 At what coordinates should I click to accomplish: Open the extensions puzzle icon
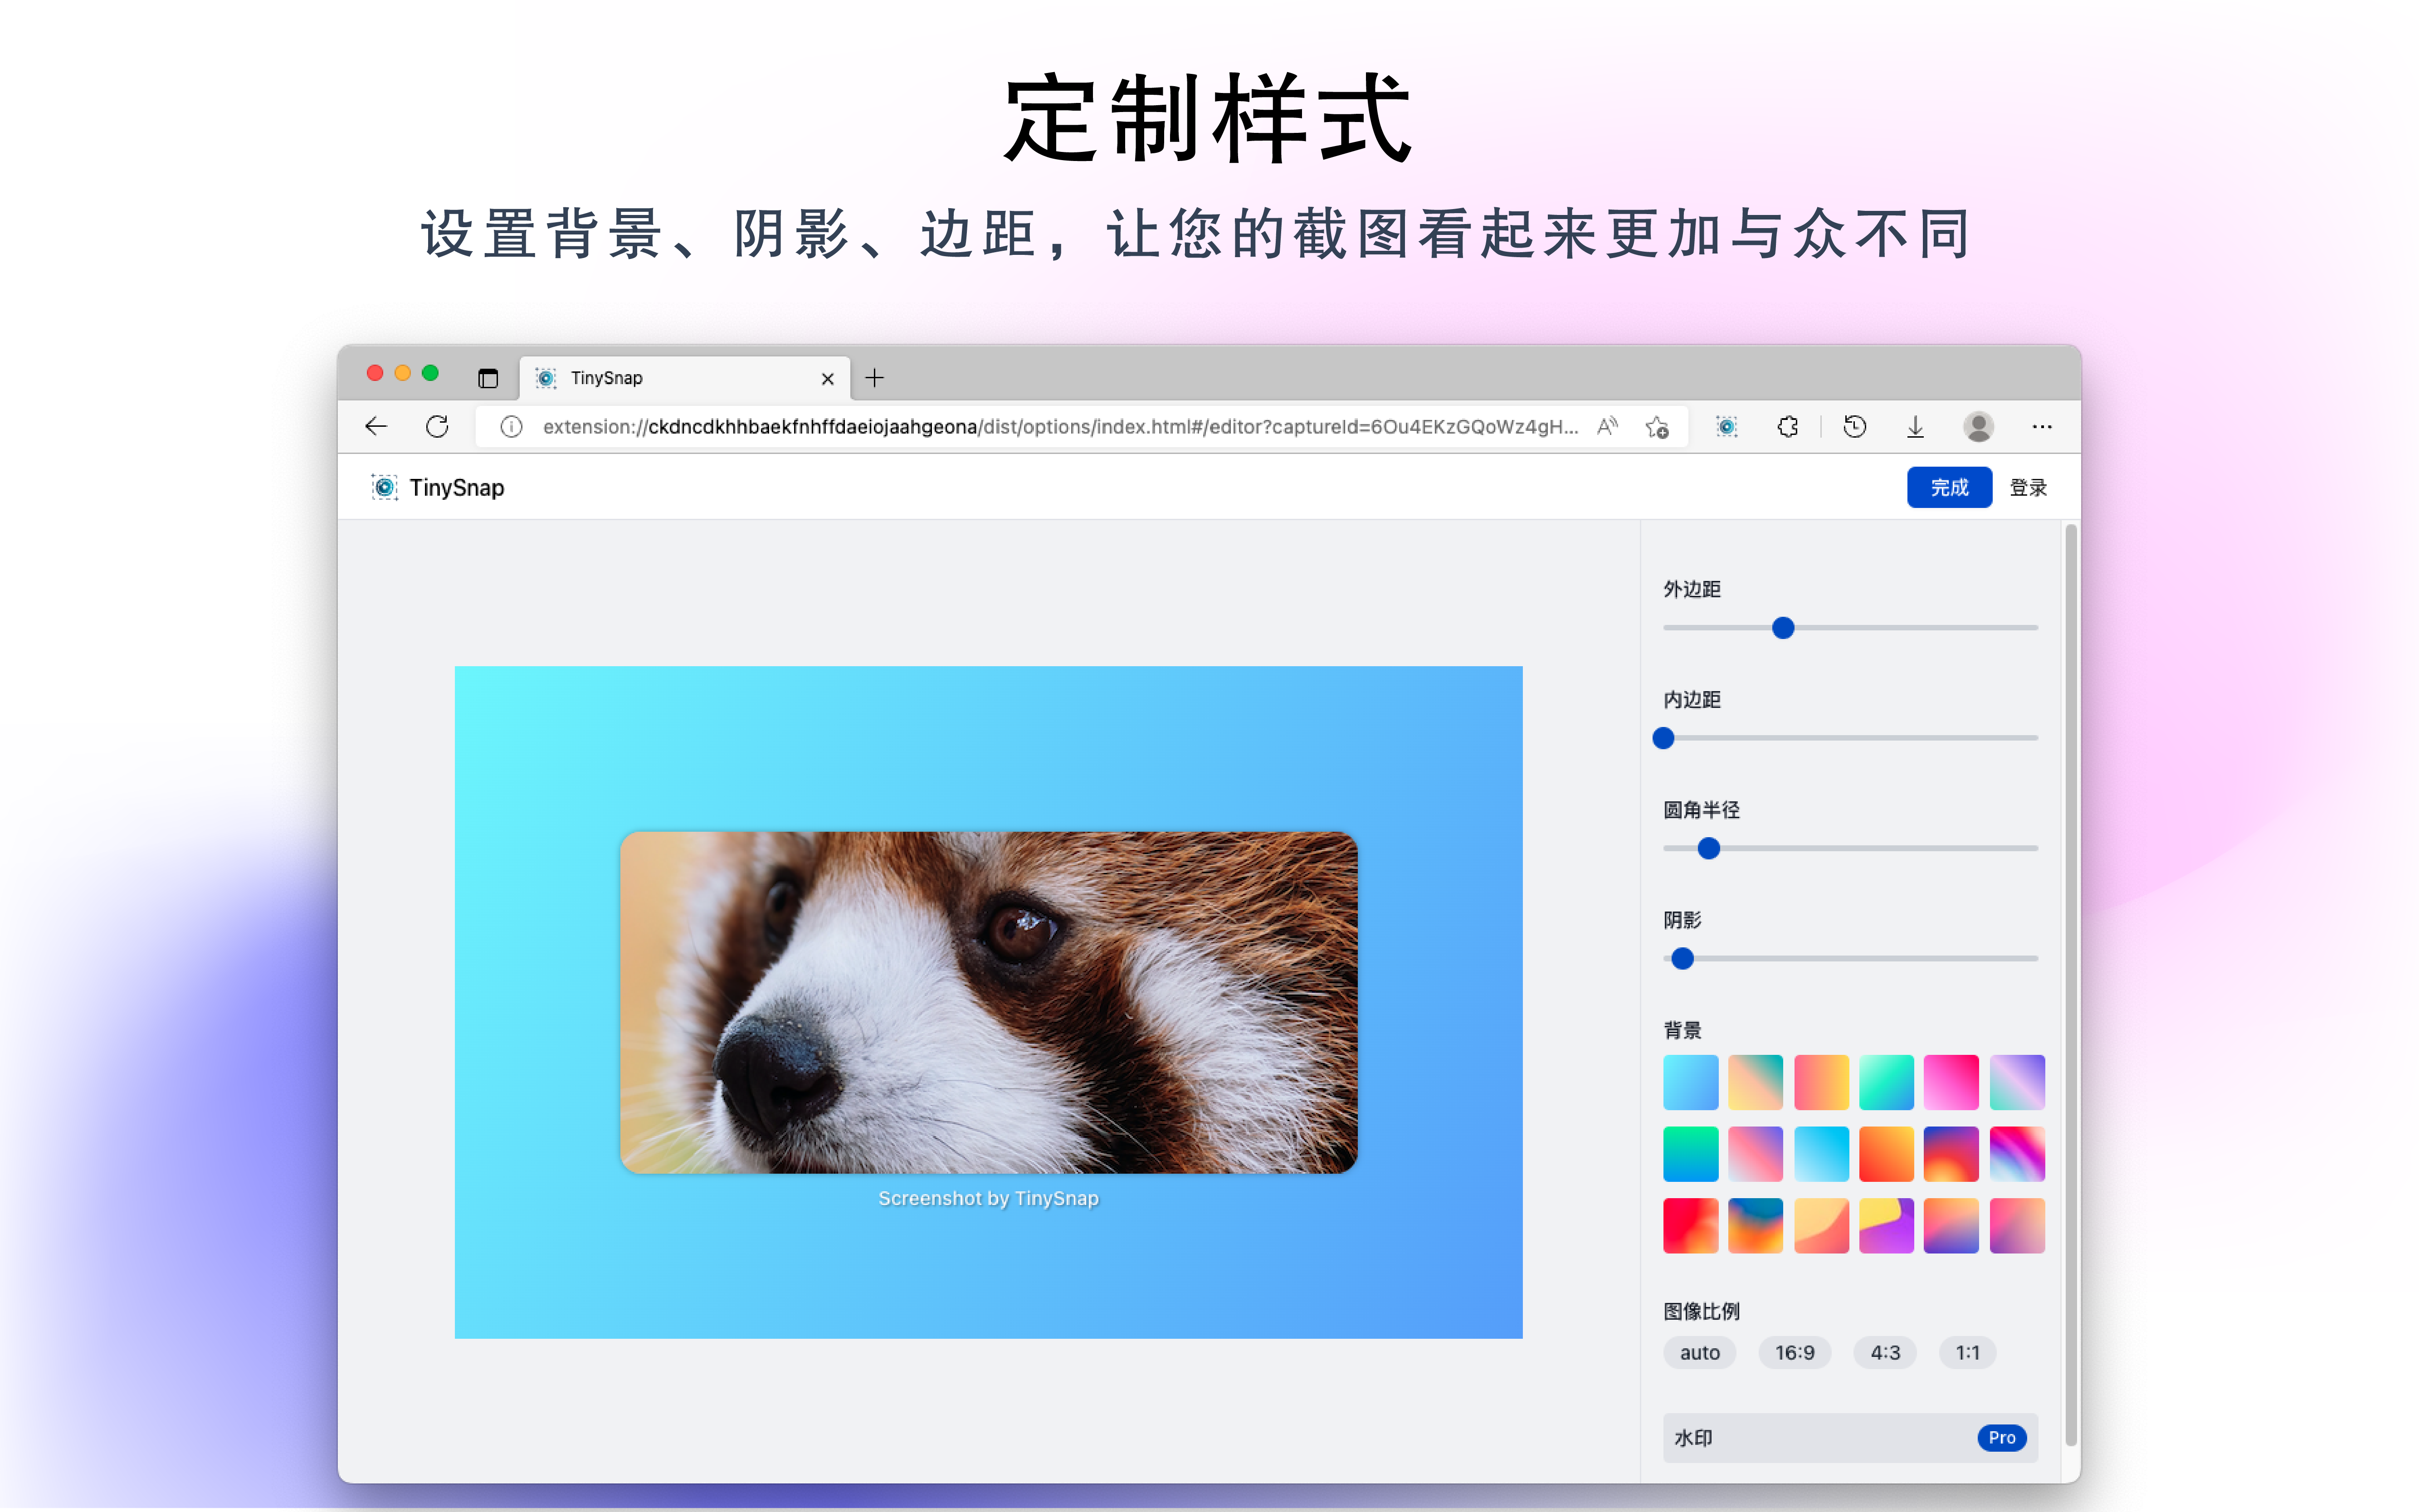(x=1788, y=427)
